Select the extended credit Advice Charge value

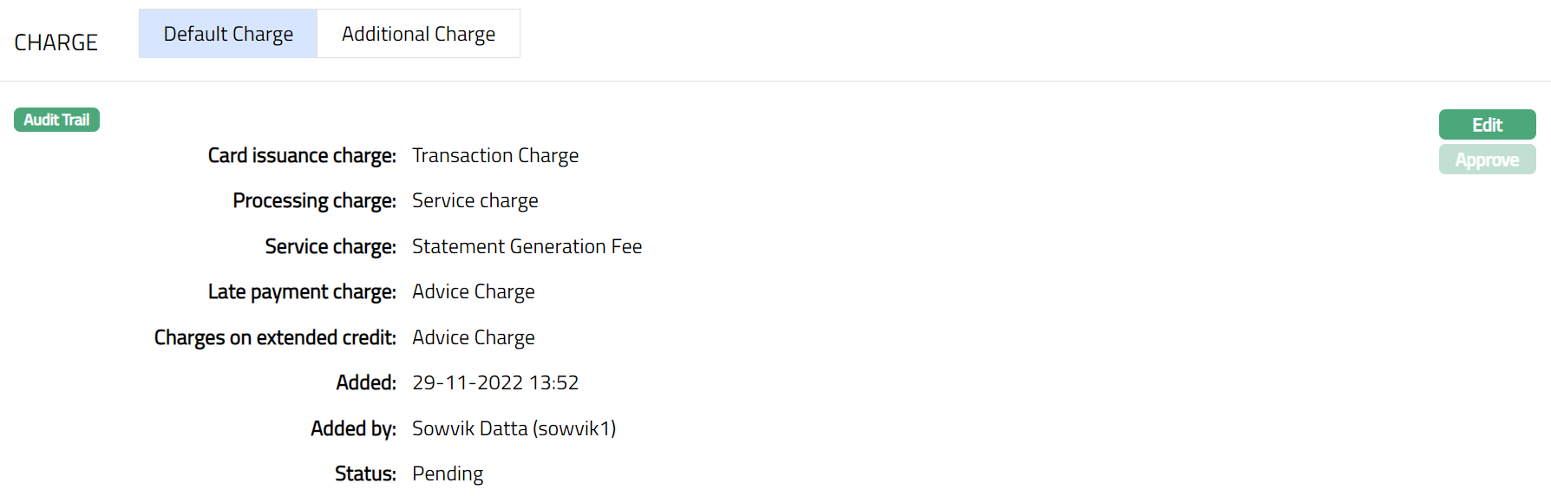(x=473, y=337)
